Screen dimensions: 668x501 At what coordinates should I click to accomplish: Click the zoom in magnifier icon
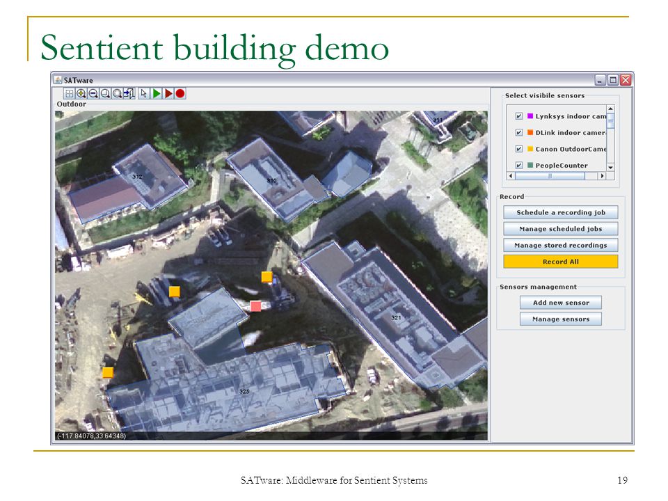click(x=81, y=93)
